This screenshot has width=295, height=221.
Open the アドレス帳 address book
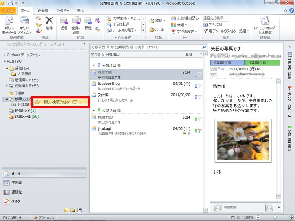tap(213, 25)
